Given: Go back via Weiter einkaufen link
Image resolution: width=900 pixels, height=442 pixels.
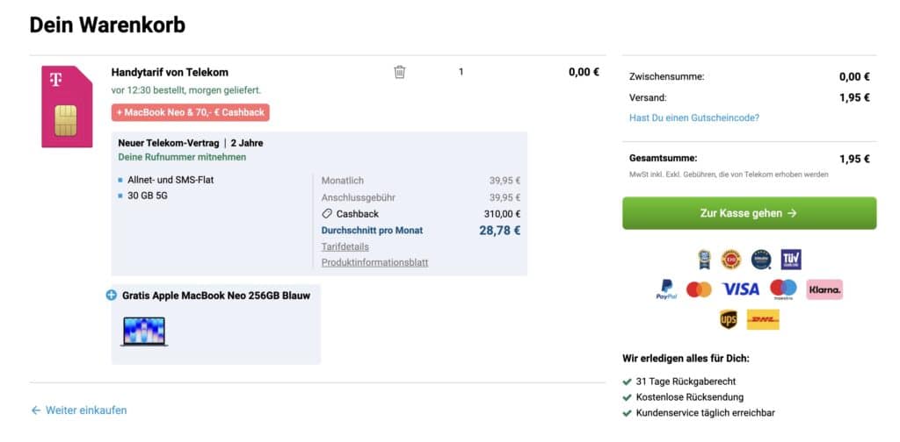Looking at the screenshot, I should (78, 410).
